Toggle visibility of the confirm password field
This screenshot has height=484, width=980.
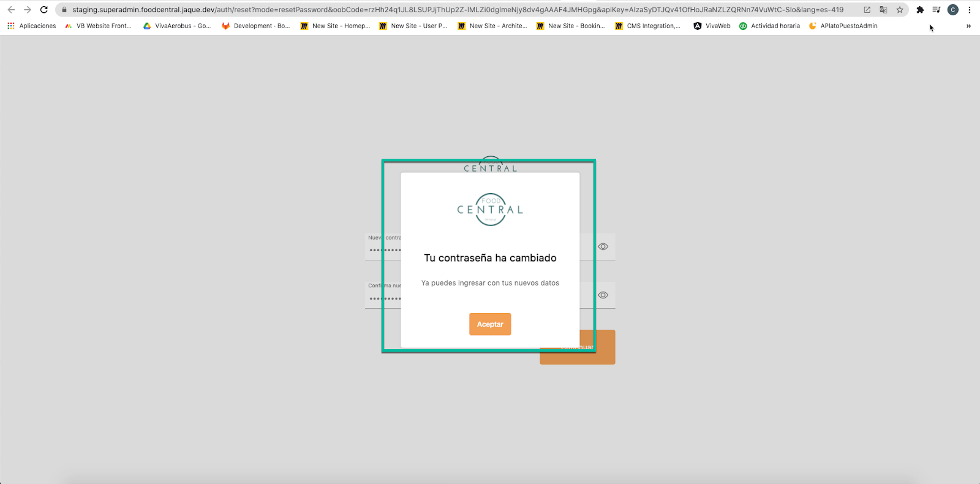coord(603,295)
